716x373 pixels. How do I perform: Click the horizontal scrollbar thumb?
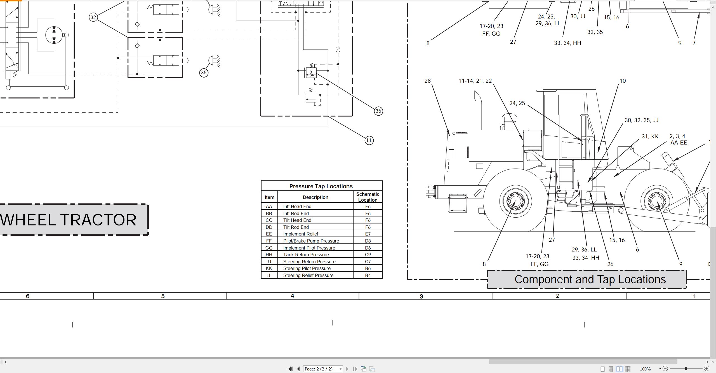[x=583, y=362]
